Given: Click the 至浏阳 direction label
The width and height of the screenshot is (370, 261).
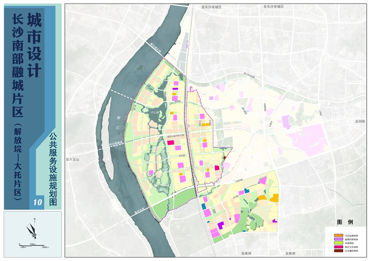Looking at the screenshot, I should 360,122.
